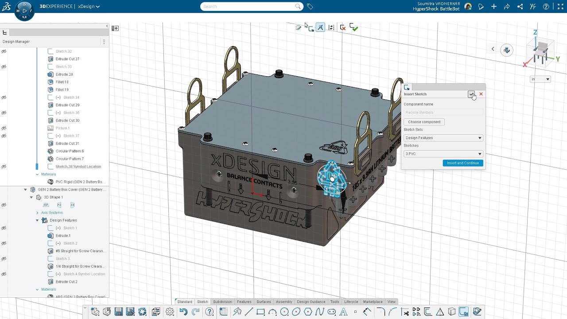Click the Sketch Fillet tool
Image resolution: width=567 pixels, height=319 pixels.
click(x=381, y=312)
